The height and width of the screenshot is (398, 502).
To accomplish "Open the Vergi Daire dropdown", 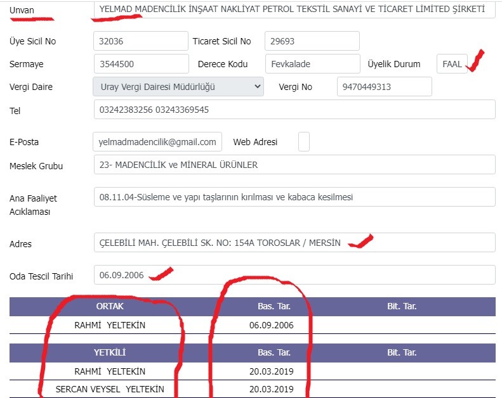I will [178, 87].
